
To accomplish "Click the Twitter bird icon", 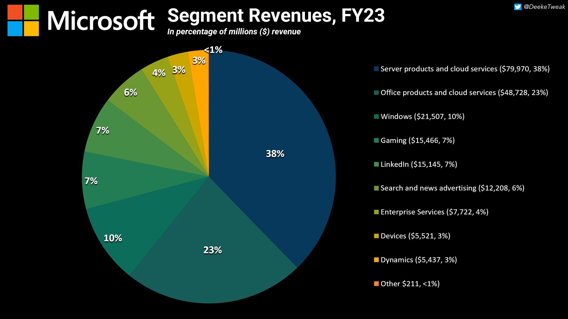I will tap(518, 7).
